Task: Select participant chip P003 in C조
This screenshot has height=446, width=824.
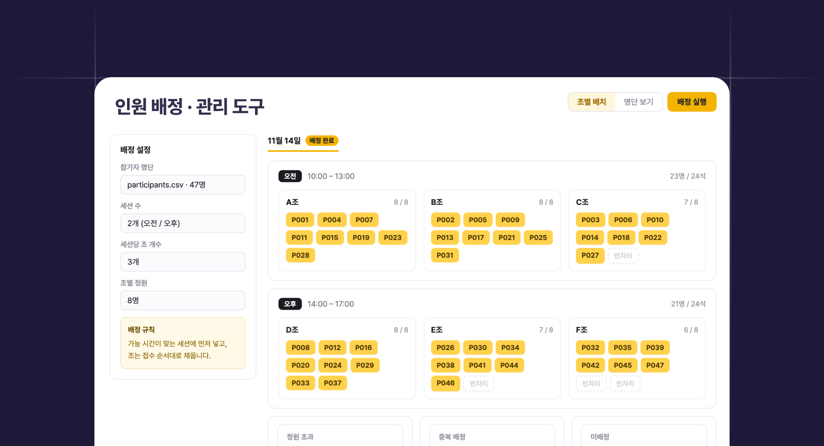Action: coord(591,220)
